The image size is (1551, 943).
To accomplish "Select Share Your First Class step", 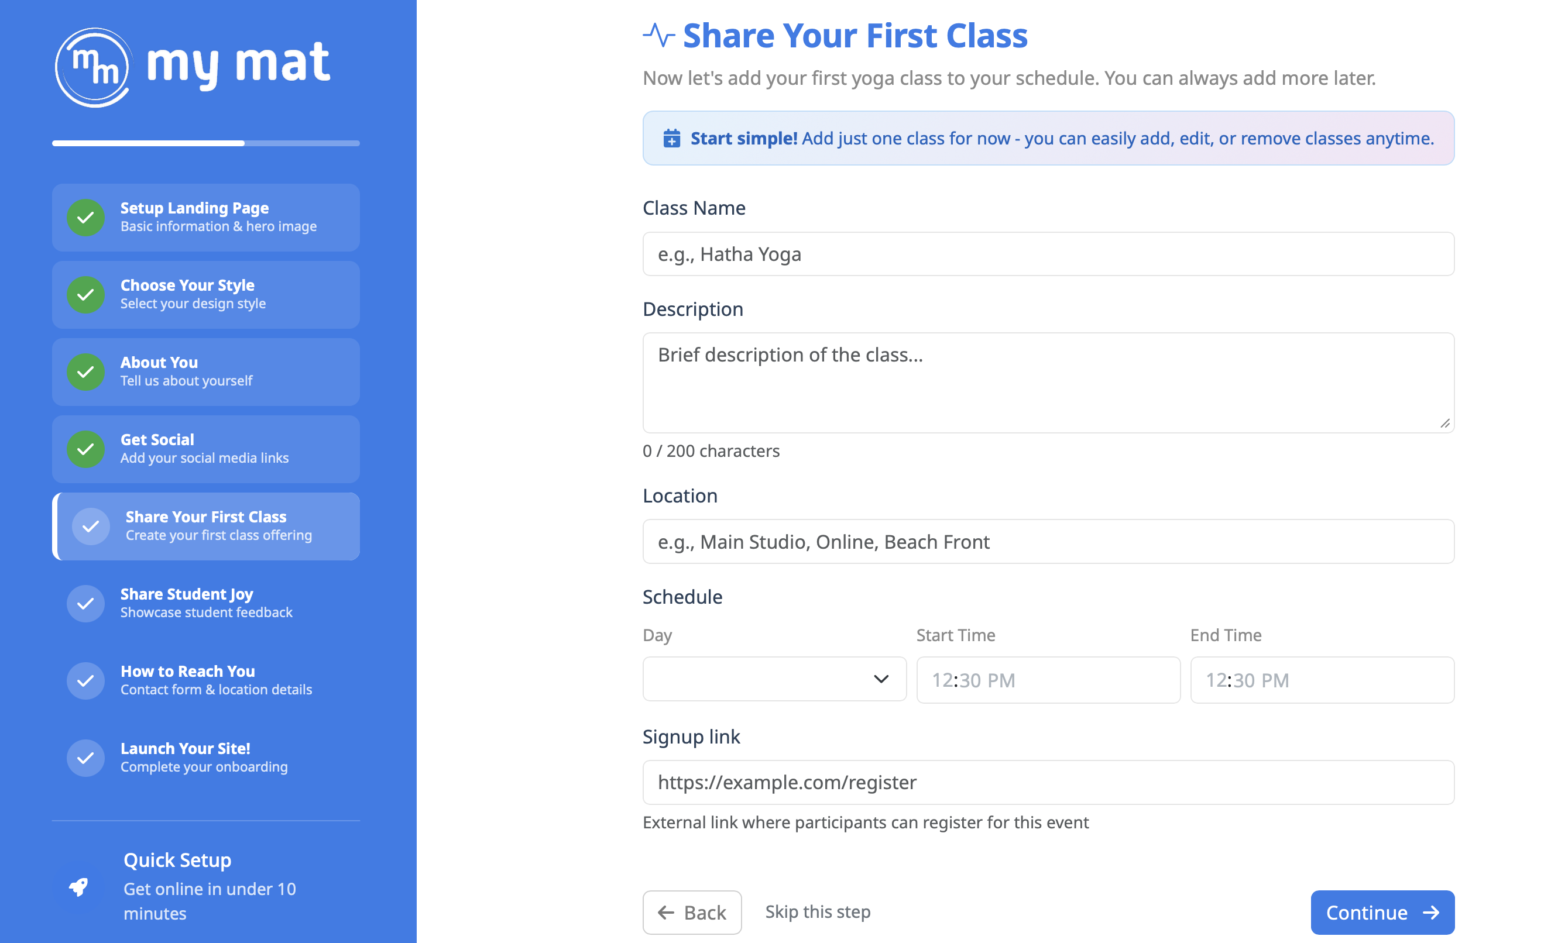I will (x=206, y=526).
